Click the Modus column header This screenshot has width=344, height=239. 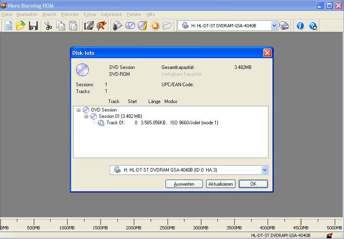pyautogui.click(x=171, y=101)
